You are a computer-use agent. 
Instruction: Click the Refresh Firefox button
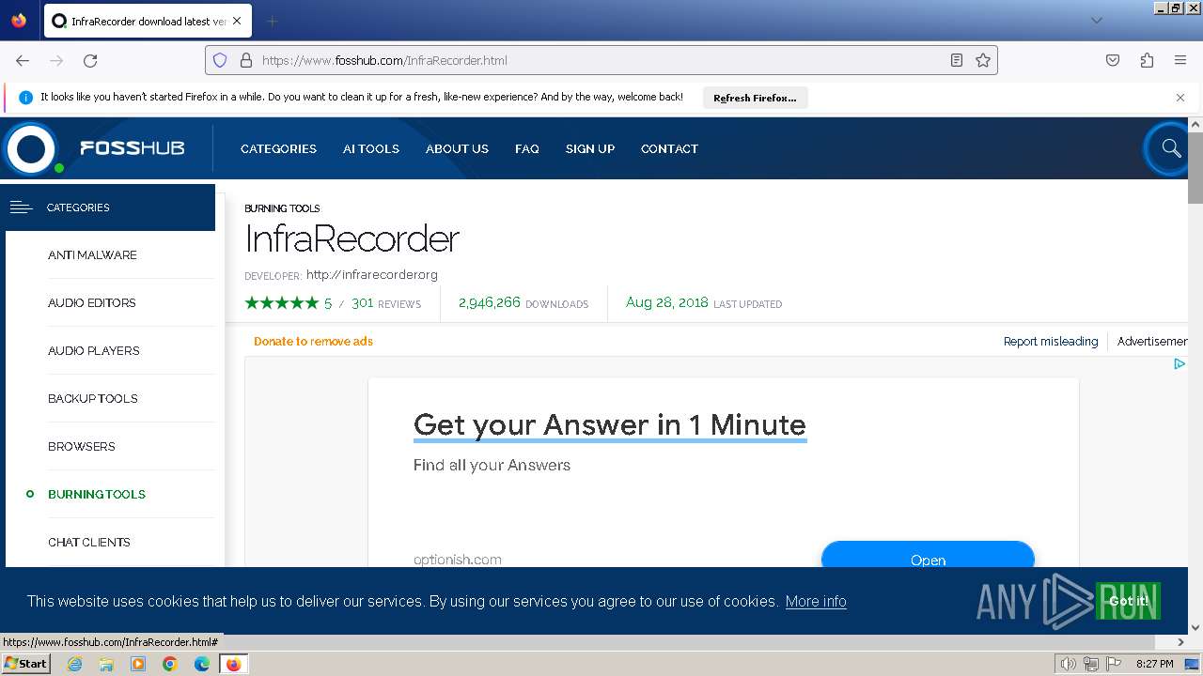pos(755,98)
